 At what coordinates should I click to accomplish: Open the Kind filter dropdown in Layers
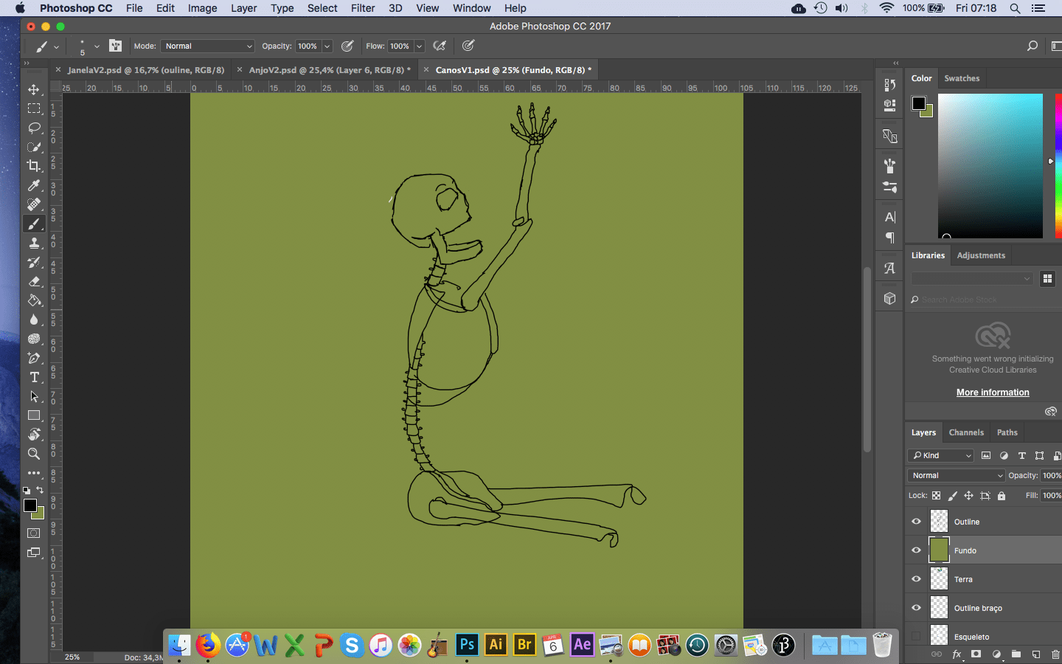[941, 455]
